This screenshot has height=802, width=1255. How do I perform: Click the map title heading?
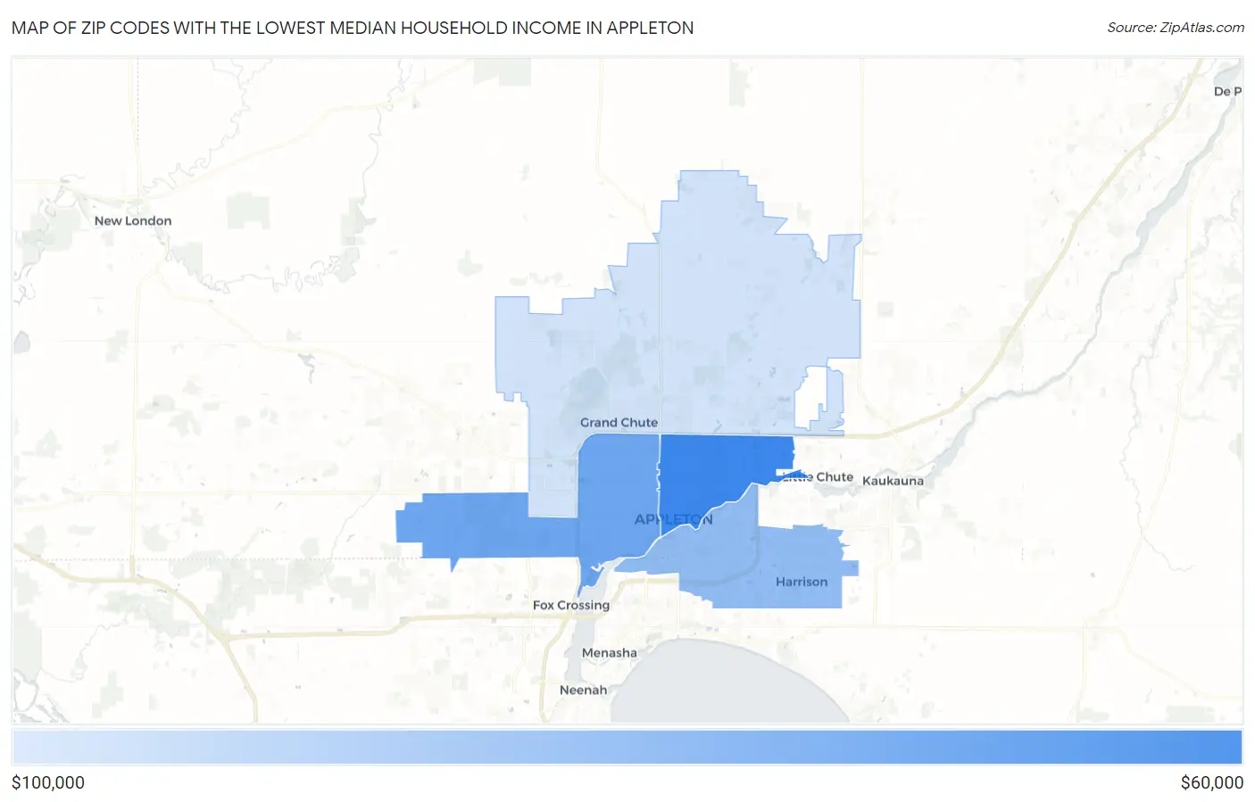coord(353,28)
